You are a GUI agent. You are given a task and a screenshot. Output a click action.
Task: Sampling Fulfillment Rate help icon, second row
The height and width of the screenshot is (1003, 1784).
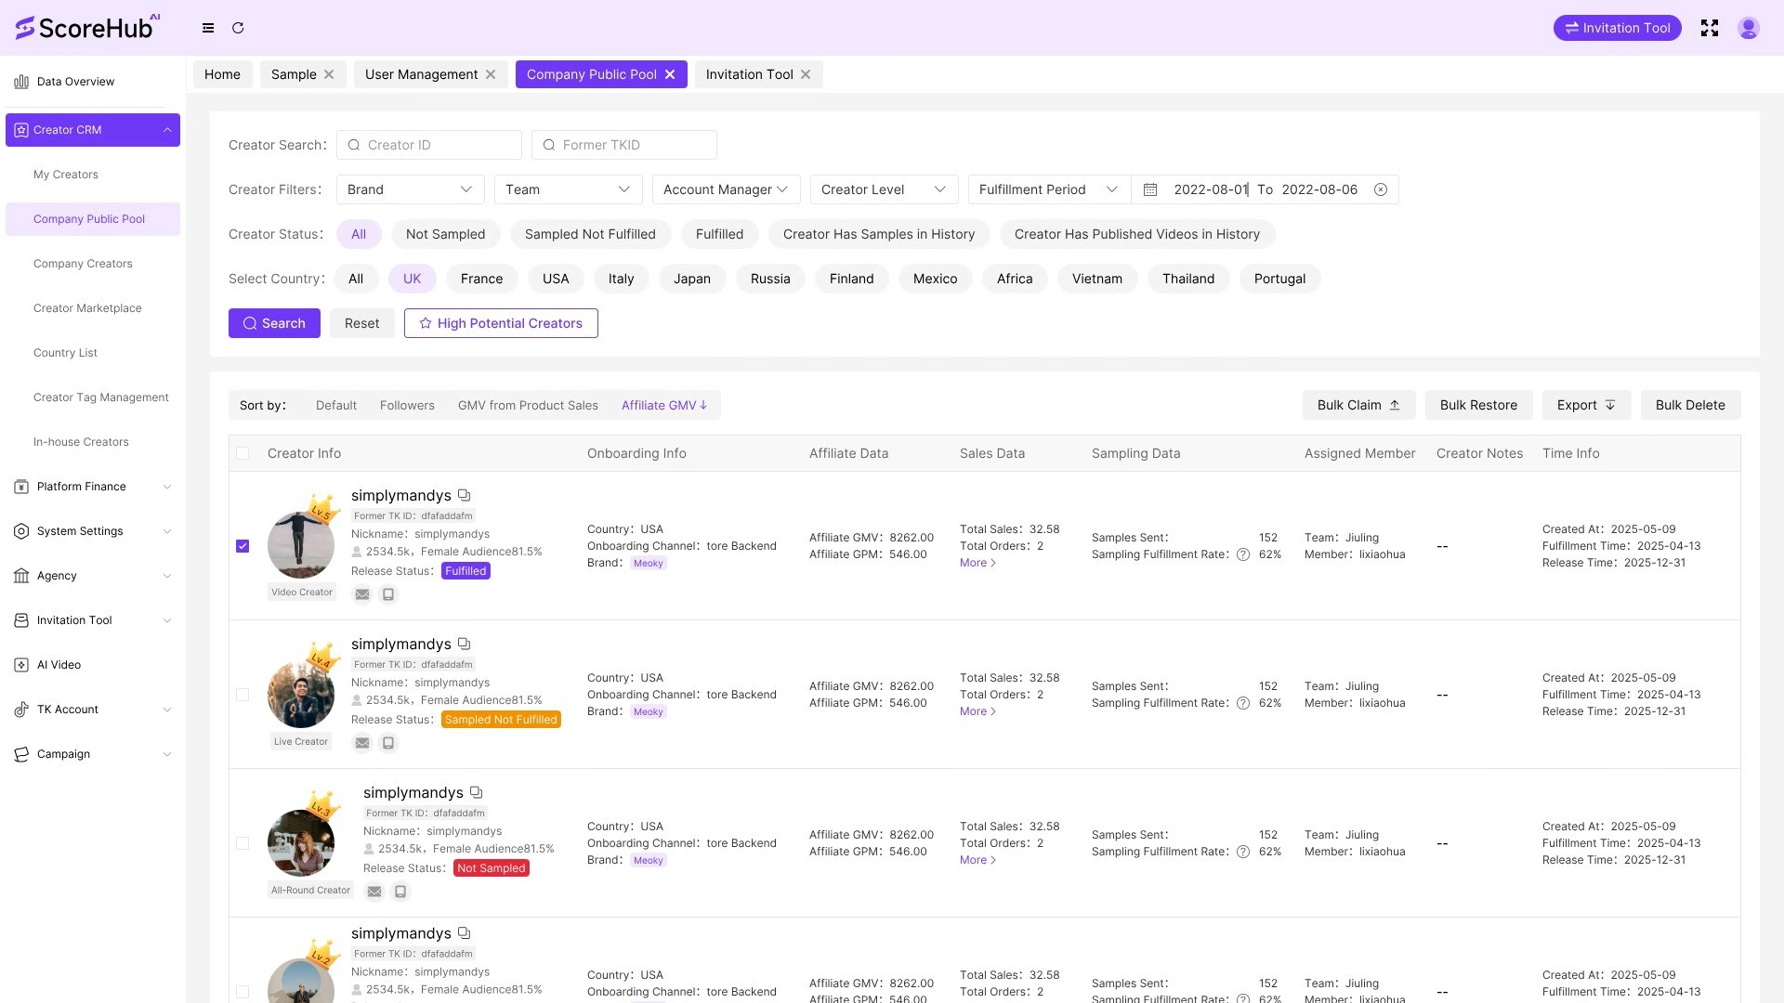click(1243, 703)
